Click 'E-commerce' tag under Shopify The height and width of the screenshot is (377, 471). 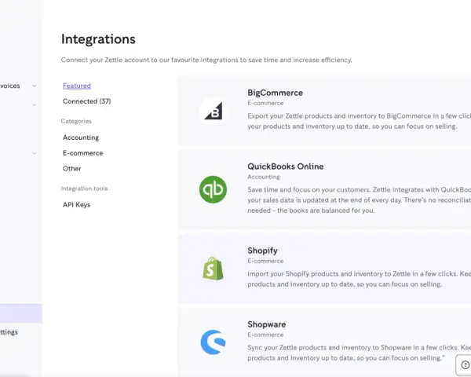tap(265, 261)
